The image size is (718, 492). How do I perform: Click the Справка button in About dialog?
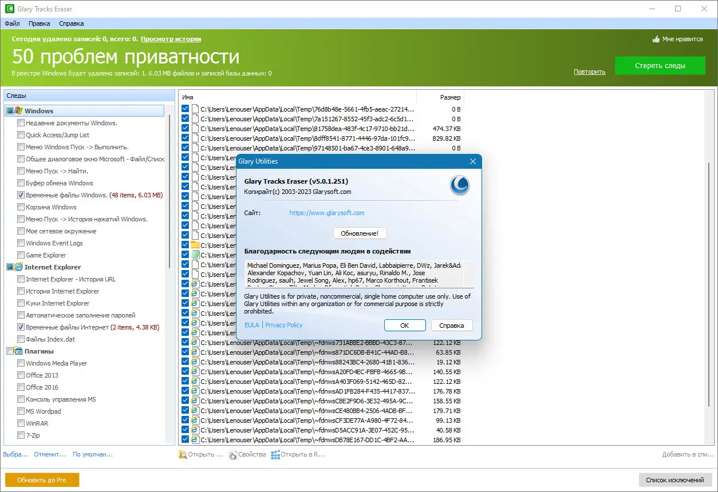coord(452,325)
